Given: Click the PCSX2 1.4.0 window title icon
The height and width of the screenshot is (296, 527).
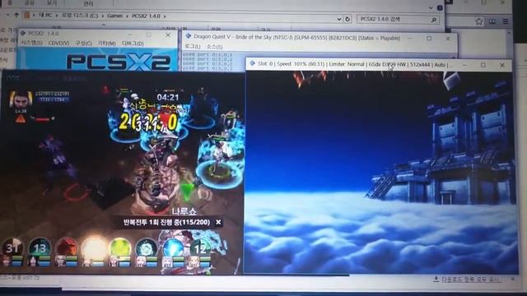Looking at the screenshot, I should (23, 33).
